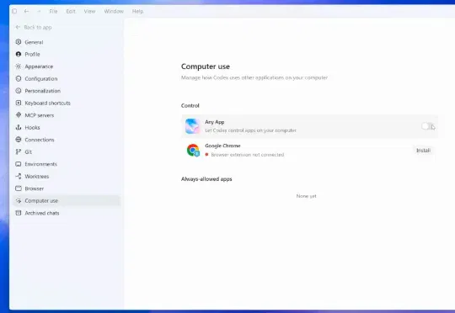
Task: Click 'Always-allowed apps' section heading
Action: tap(206, 179)
